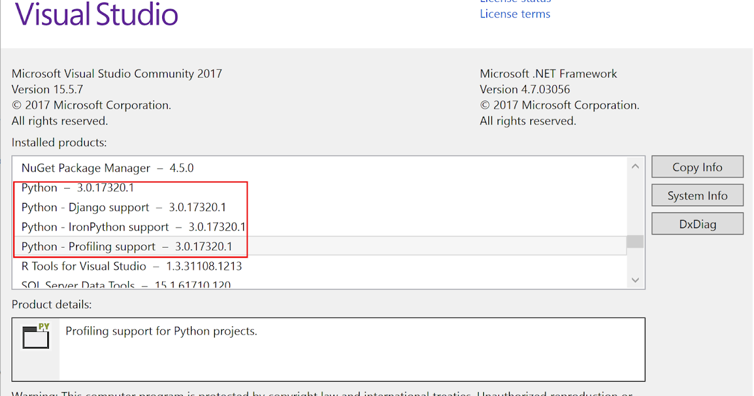Click the Python product details icon

[x=36, y=336]
